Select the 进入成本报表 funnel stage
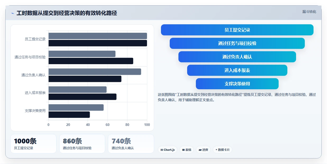327x164 pixels. point(237,70)
